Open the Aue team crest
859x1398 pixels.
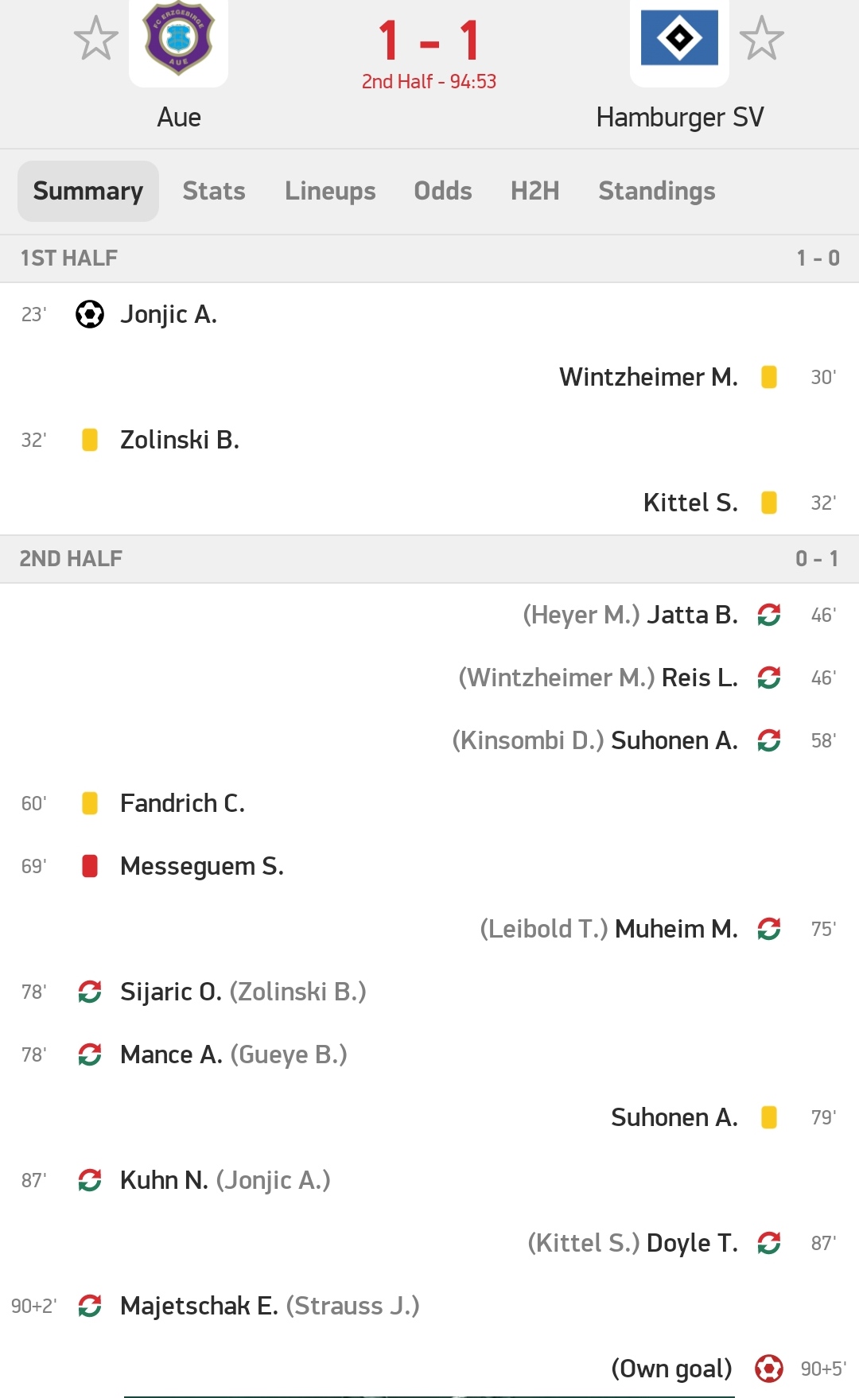[179, 37]
